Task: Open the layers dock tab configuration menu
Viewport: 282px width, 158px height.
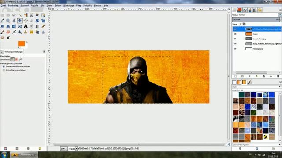Action: coord(281,10)
